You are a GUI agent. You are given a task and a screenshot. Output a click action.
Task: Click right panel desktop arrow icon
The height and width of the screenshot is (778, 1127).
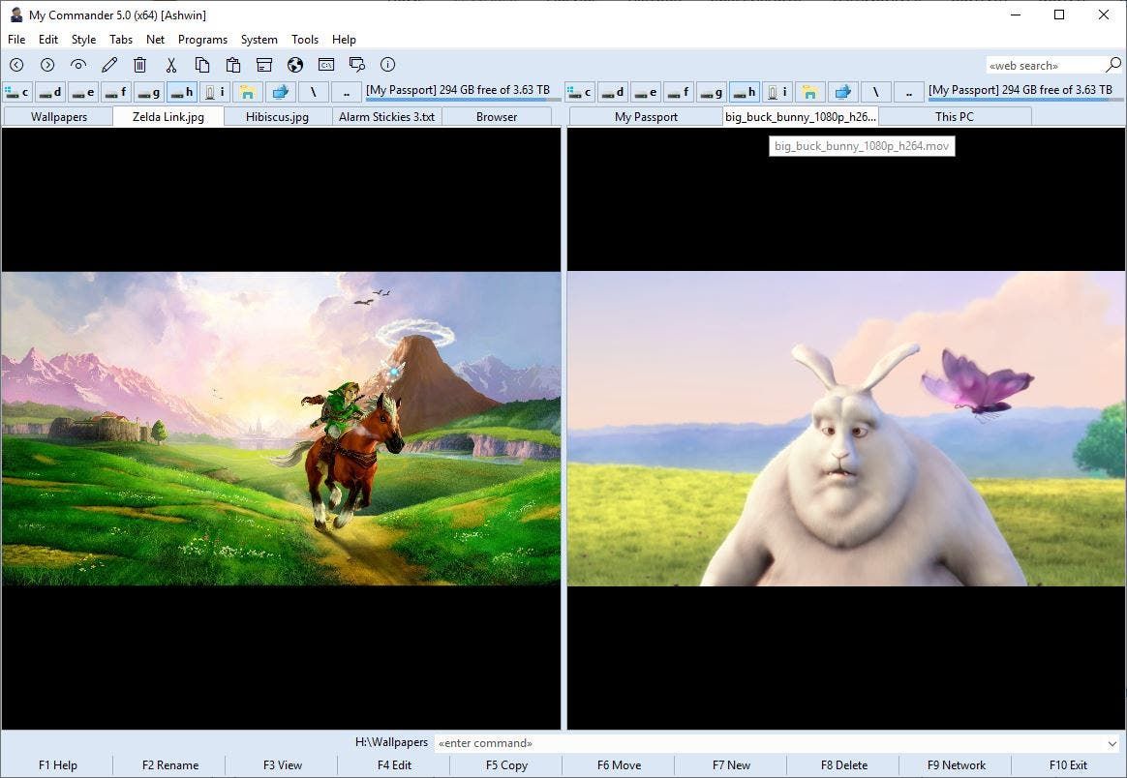[x=843, y=91]
